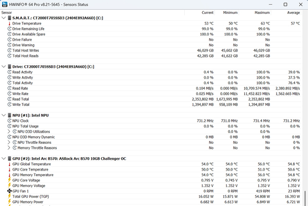Expand the NPU D3D Utilizations row
Screen dimensions: 308x206
click(x=9, y=132)
